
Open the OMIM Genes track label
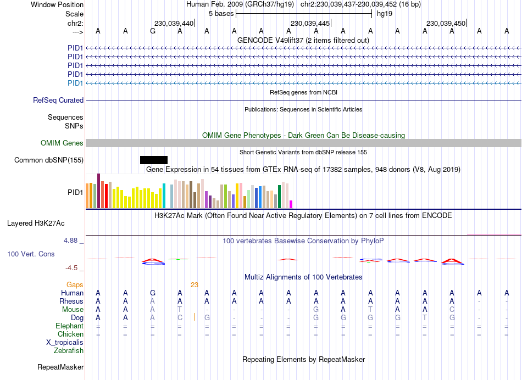pos(62,143)
